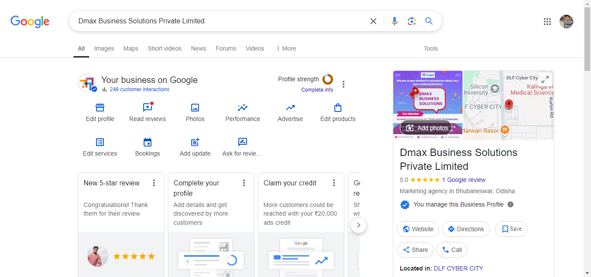
Task: Open options on New 5-star review card
Action: pos(154,183)
